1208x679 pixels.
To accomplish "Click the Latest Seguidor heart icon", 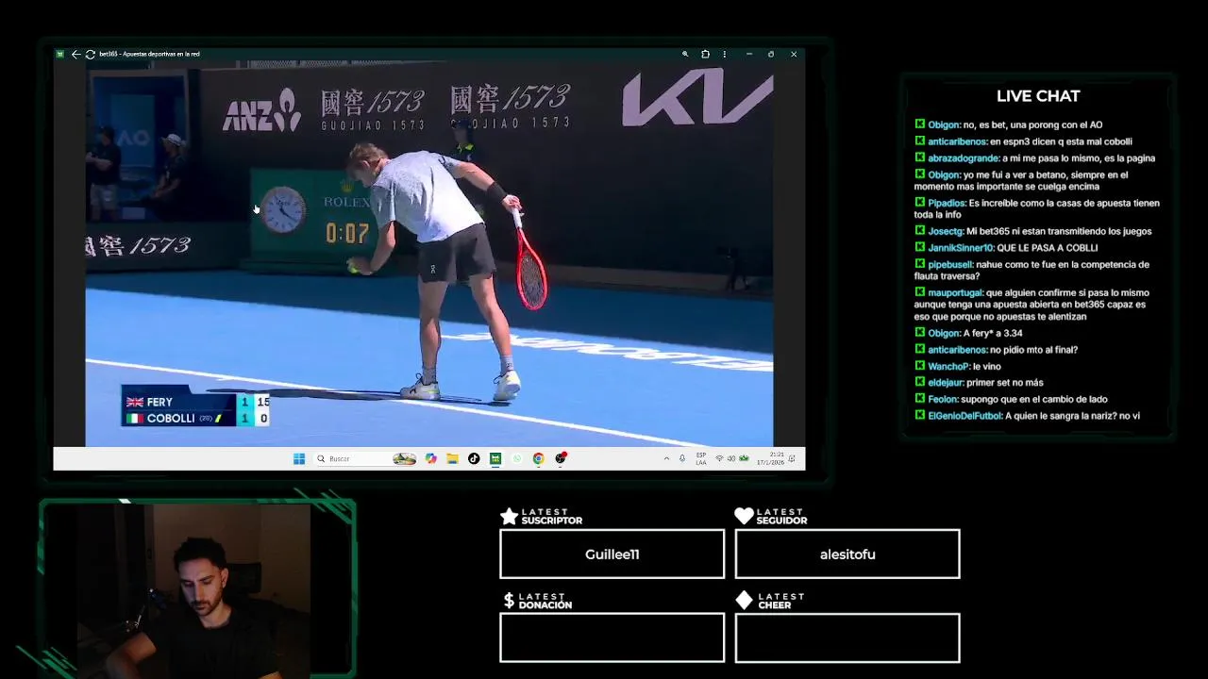I will pyautogui.click(x=744, y=516).
